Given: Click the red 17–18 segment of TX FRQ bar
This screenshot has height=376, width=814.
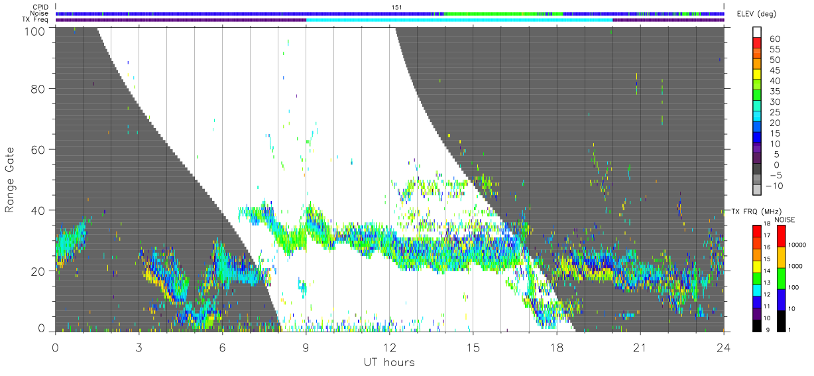Looking at the screenshot, I should [757, 231].
